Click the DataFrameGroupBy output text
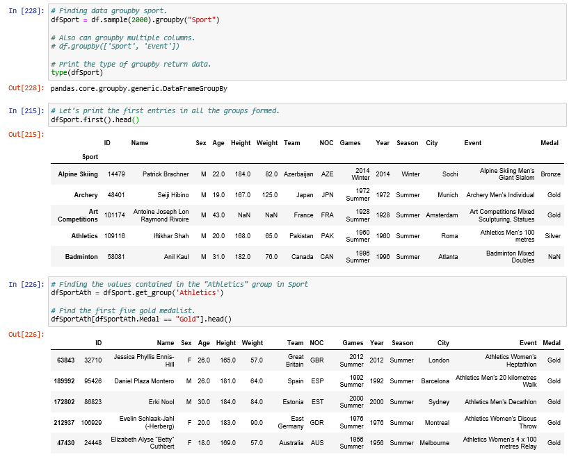 click(138, 89)
